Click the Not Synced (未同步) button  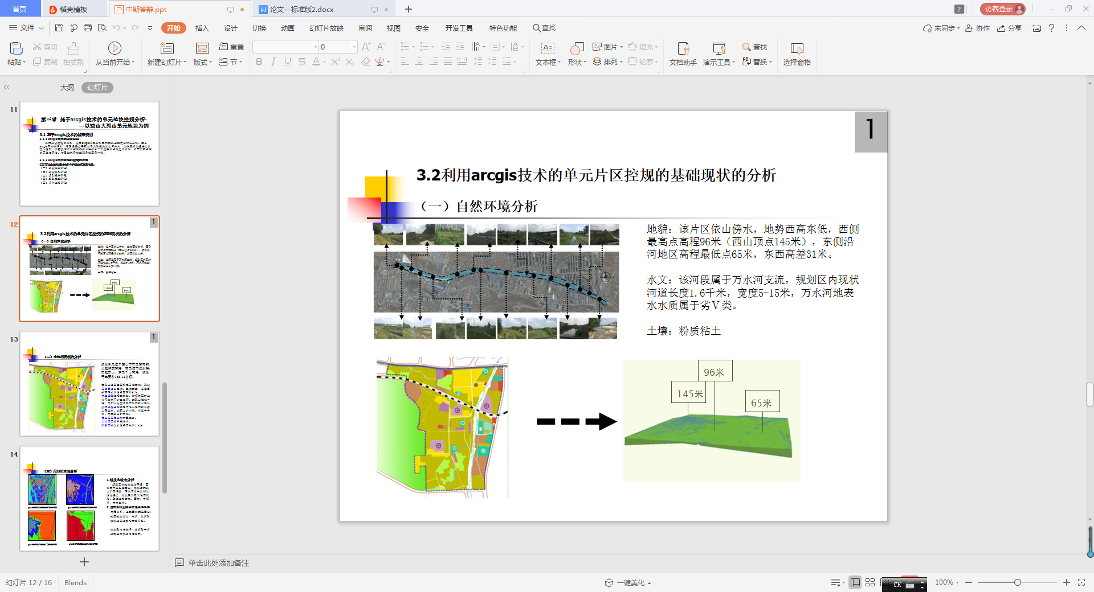pos(941,28)
